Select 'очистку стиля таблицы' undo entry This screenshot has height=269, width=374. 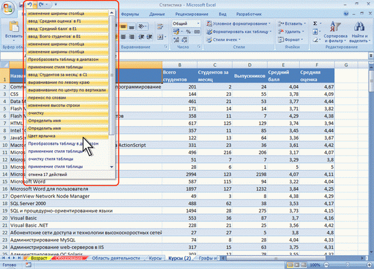68,159
